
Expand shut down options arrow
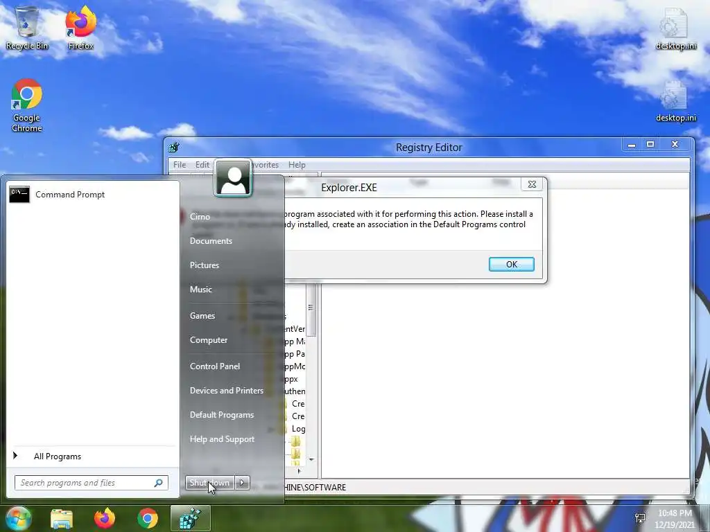[x=242, y=483]
